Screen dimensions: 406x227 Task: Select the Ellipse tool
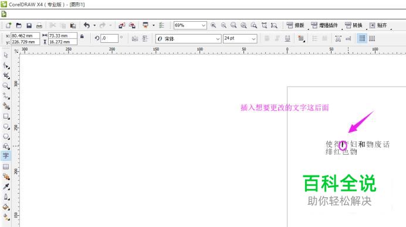pos(6,126)
